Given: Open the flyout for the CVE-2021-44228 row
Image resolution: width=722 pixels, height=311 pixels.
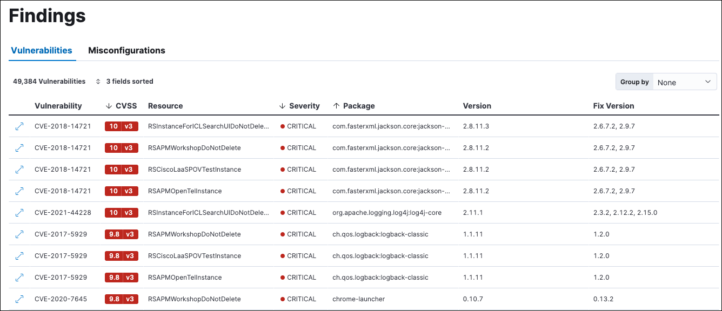Looking at the screenshot, I should 19,212.
